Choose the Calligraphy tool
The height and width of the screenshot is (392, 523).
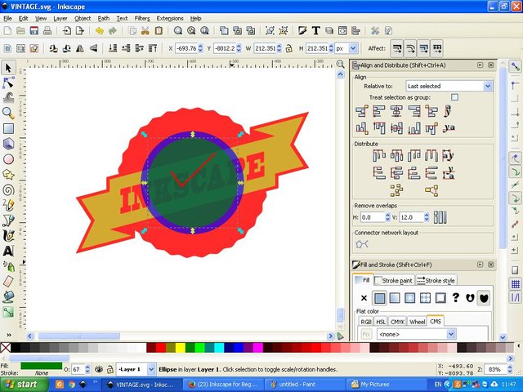8,236
